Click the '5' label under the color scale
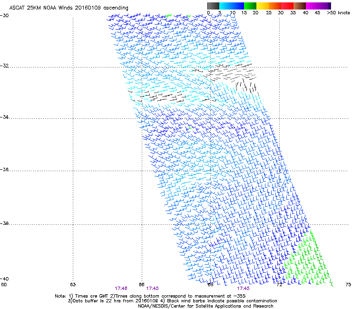352x309 pixels. click(220, 13)
